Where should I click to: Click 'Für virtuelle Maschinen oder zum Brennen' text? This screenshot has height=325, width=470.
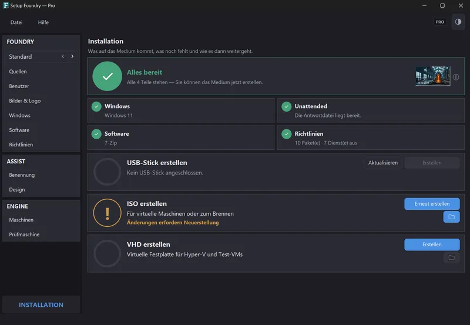180,214
